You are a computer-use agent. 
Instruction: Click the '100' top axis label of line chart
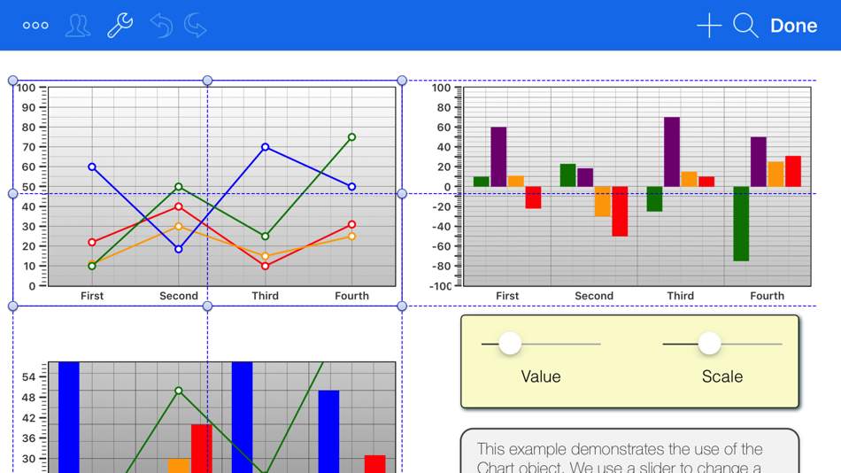26,88
